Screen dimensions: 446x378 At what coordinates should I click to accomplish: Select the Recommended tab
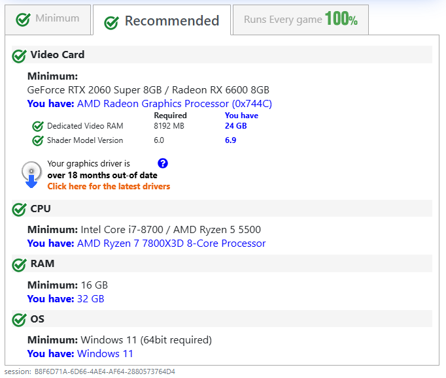(x=162, y=20)
